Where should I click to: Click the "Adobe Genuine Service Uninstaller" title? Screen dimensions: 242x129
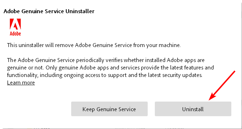(49, 11)
